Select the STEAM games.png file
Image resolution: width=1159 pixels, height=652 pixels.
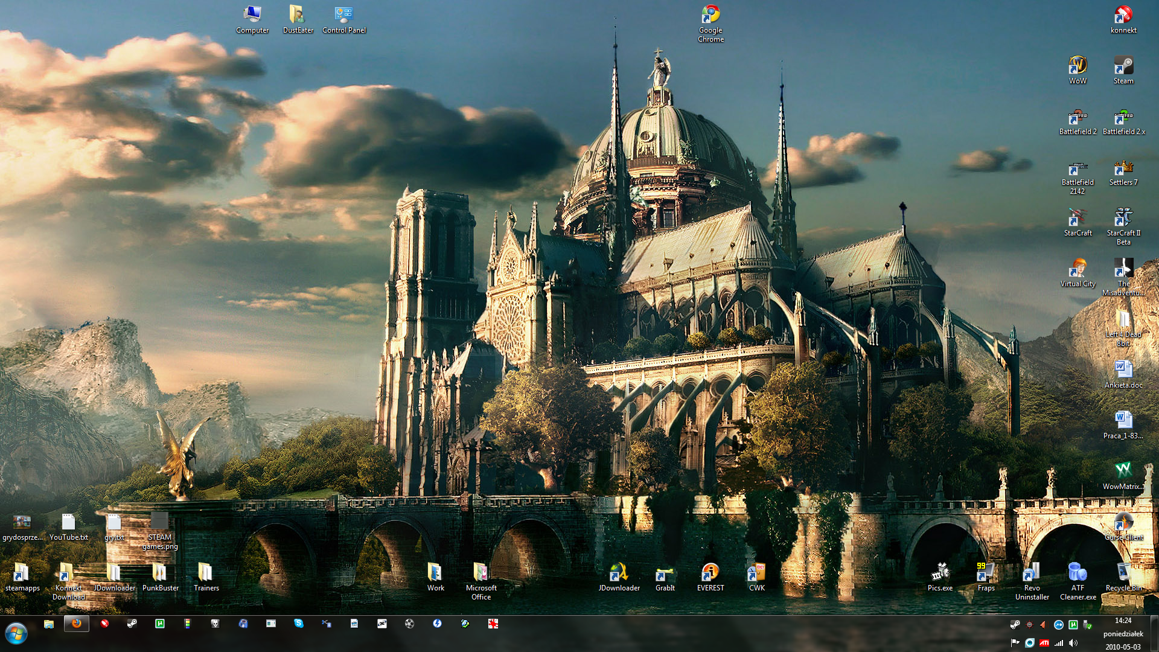[160, 531]
